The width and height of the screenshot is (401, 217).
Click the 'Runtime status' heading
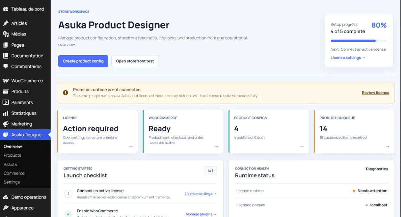pyautogui.click(x=255, y=176)
